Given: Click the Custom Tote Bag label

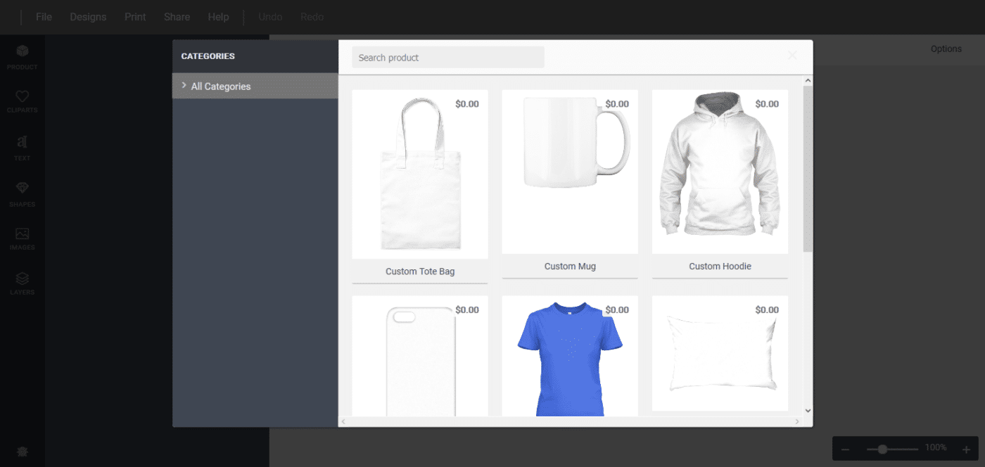Looking at the screenshot, I should coord(420,271).
